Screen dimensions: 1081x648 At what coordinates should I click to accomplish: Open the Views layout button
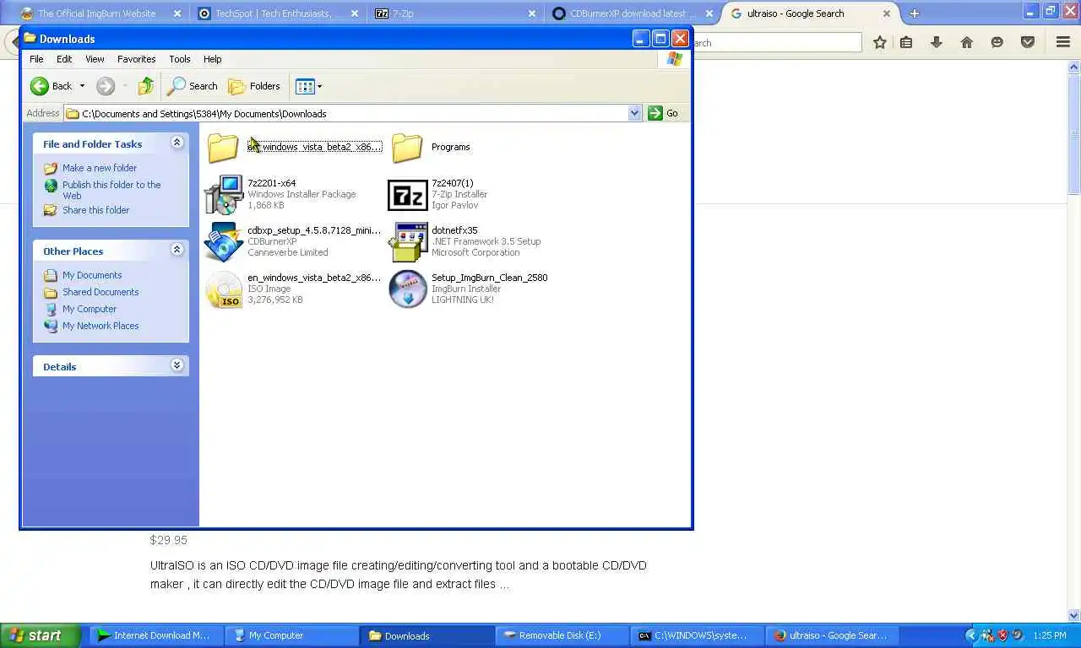click(305, 86)
